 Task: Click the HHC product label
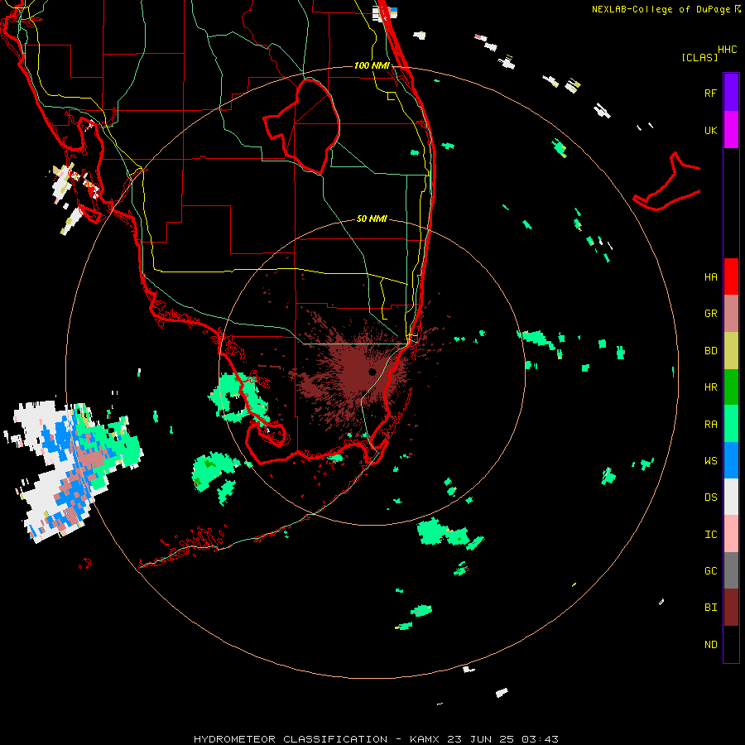coord(727,50)
